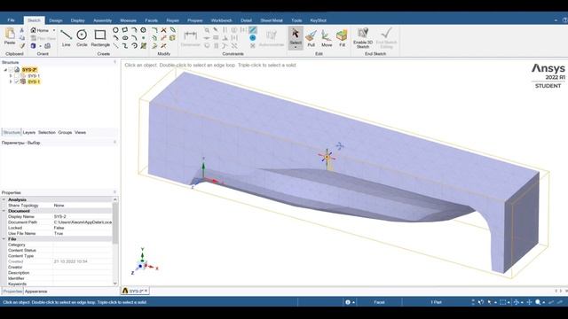Open the KeyShot ribbon tab
This screenshot has height=319, width=568.
[318, 20]
